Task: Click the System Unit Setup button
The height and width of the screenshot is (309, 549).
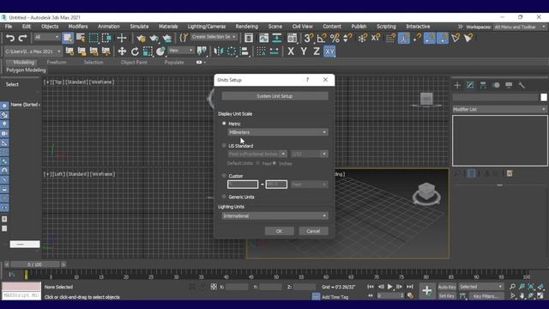Action: (x=274, y=96)
